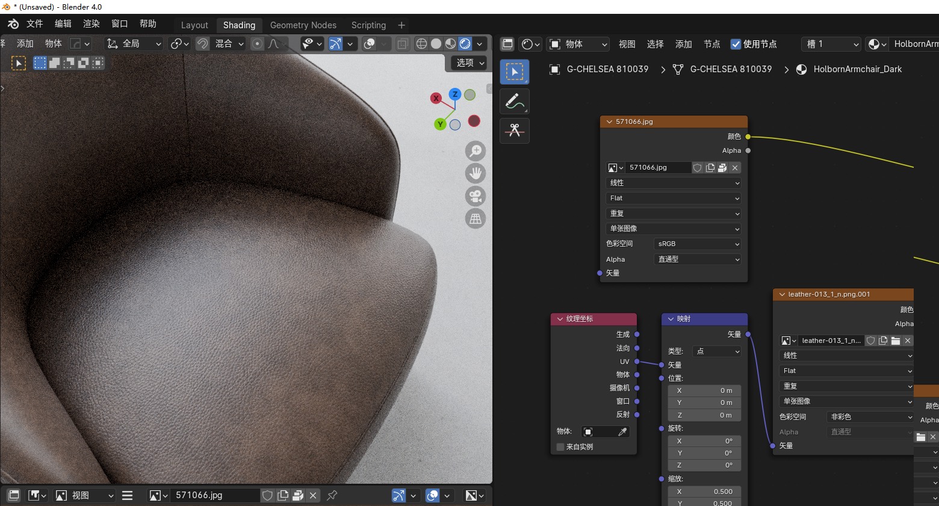The width and height of the screenshot is (939, 506).
Task: Click the zoom magnifier viewport icon
Action: pyautogui.click(x=476, y=150)
